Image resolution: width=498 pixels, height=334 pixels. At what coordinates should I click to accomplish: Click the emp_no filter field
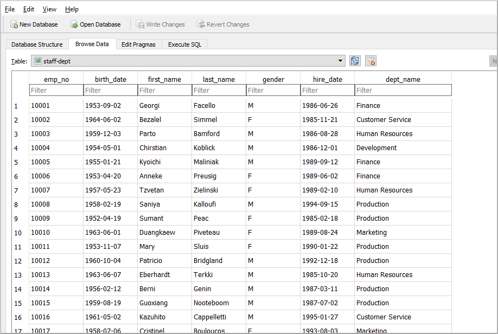[56, 90]
